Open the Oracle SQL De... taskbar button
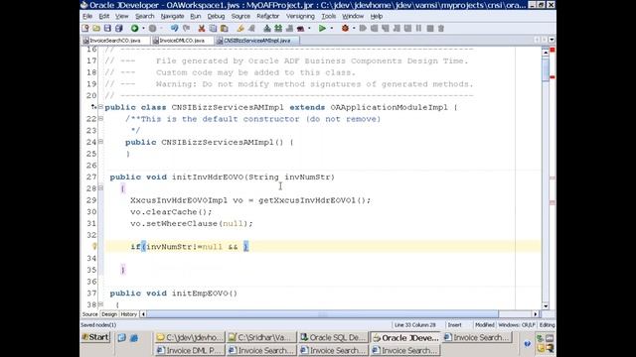Viewport: 636px width, 357px height. pyautogui.click(x=334, y=337)
